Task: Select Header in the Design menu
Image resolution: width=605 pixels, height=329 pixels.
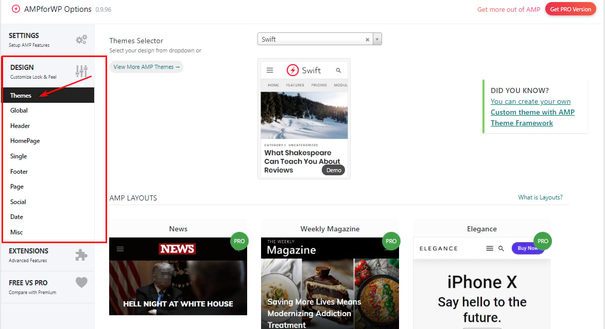Action: tap(48, 125)
